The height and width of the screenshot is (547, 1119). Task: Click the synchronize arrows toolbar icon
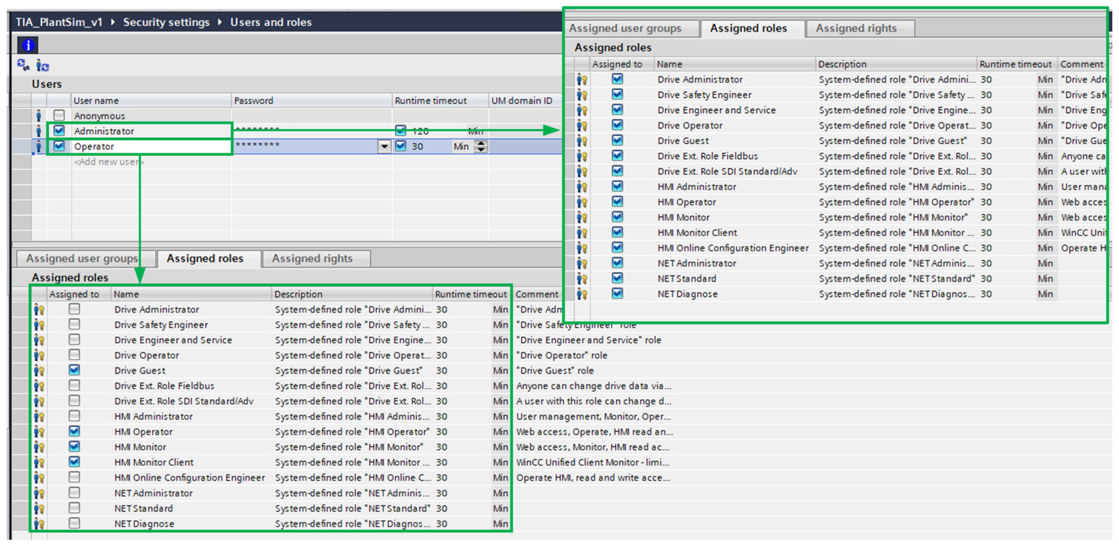click(23, 65)
